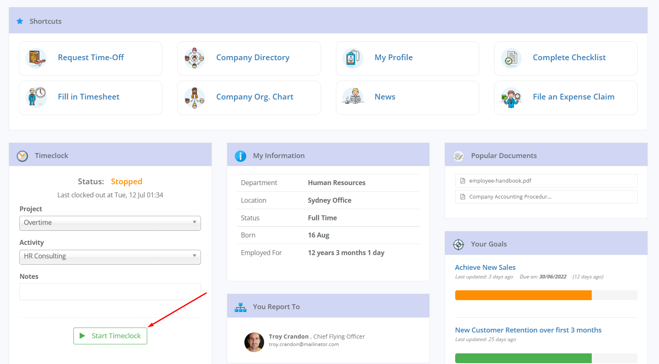Image resolution: width=659 pixels, height=364 pixels.
Task: Click the 12 years 3 months 1 day value
Action: pos(346,253)
